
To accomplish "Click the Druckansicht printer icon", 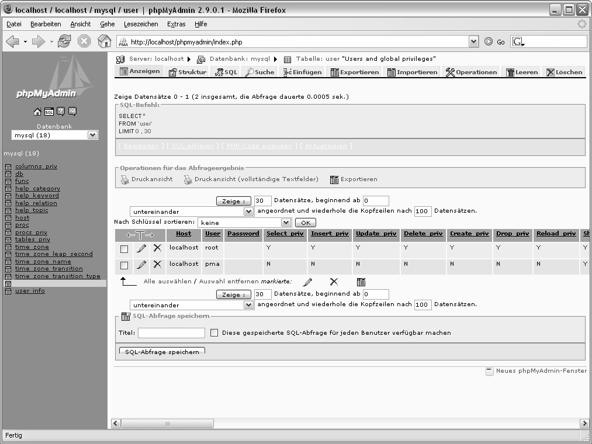I will (124, 179).
